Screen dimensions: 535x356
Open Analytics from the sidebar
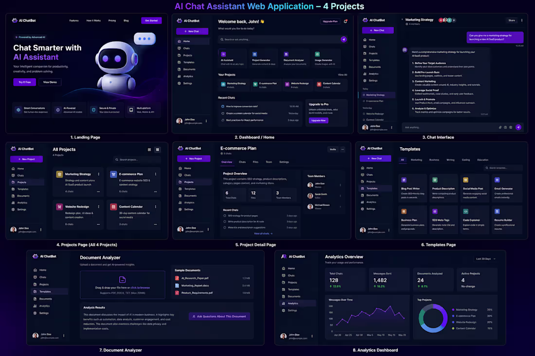pos(188,76)
